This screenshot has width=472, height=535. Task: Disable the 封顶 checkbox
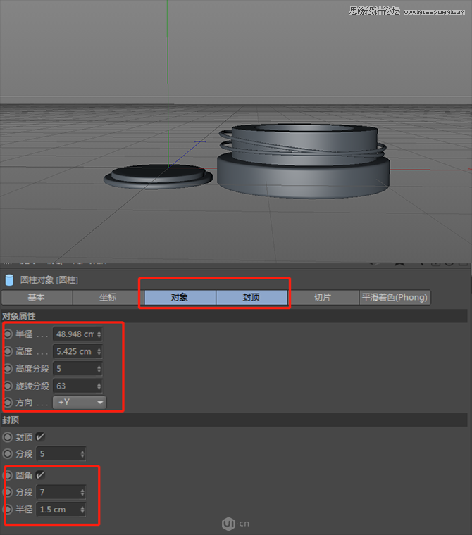point(40,437)
